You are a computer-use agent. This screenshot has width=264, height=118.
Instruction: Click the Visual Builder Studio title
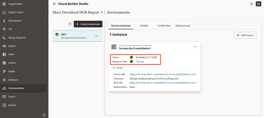[x=73, y=4]
